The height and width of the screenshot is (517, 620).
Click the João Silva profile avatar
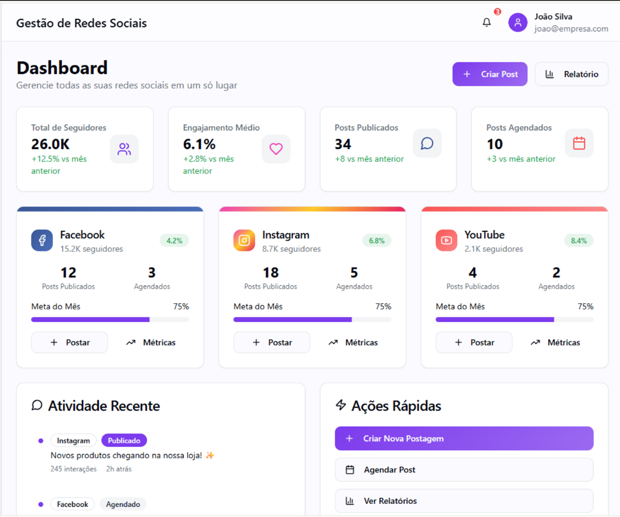click(517, 23)
